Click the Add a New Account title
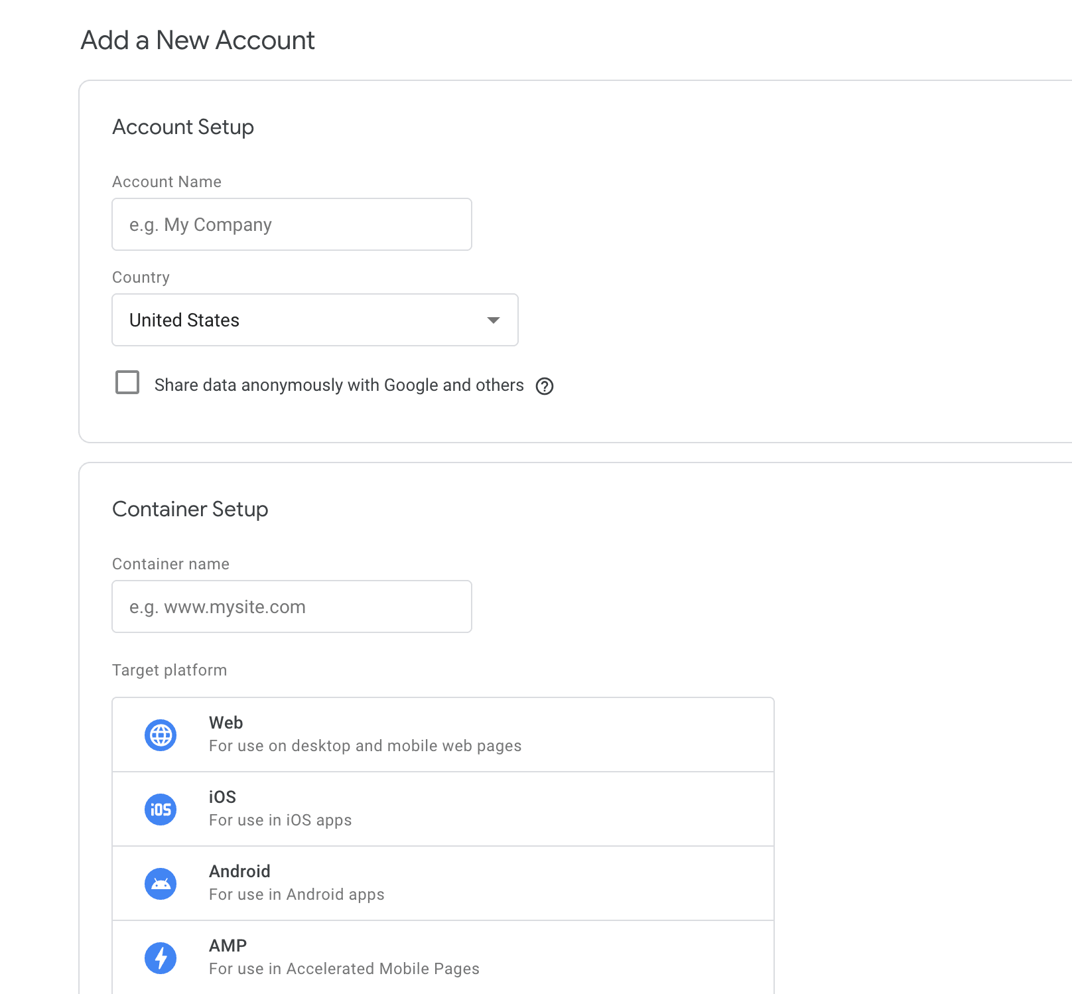 [x=198, y=40]
